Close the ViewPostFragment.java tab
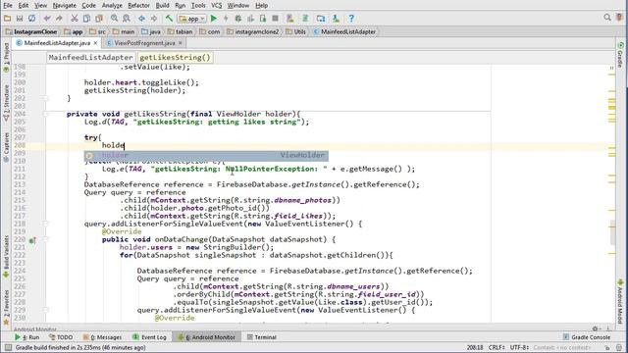The width and height of the screenshot is (628, 353). coord(181,43)
